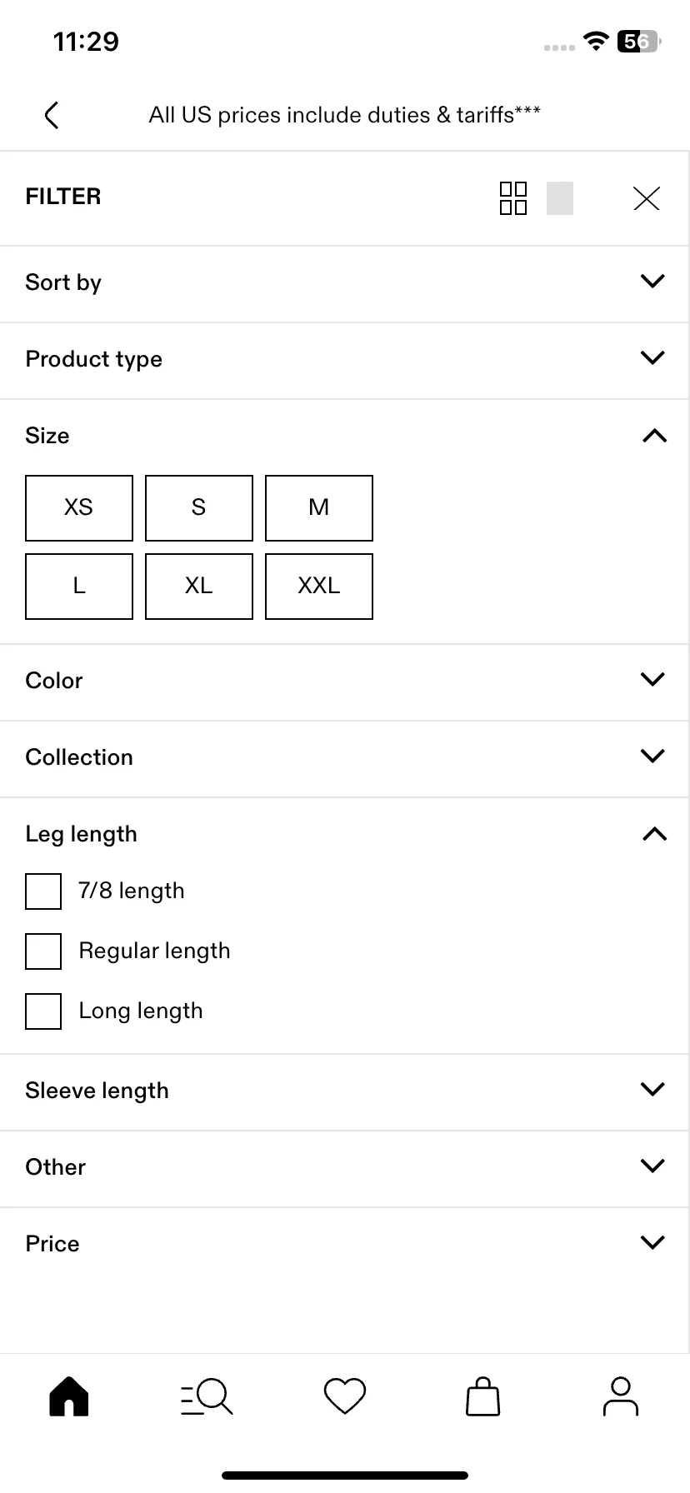
Task: Open the shopping bag icon
Action: pyautogui.click(x=482, y=1396)
